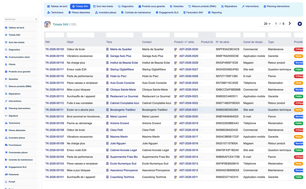
Task: Sort by the Type column header
Action: (271, 42)
